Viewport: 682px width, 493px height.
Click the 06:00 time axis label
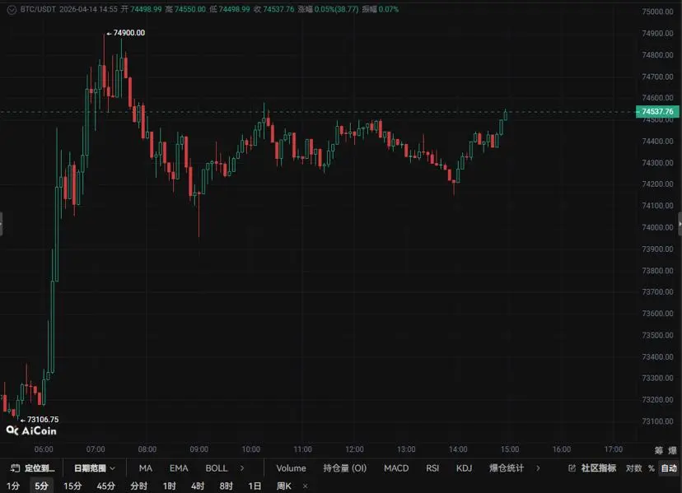[44, 449]
